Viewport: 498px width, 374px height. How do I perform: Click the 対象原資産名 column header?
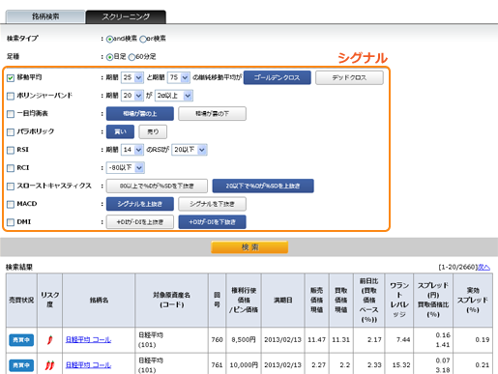[x=171, y=301]
